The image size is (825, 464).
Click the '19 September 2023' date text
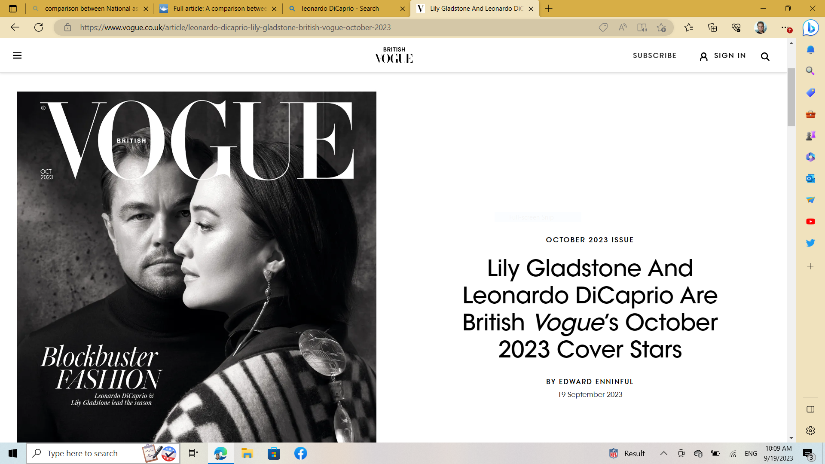(590, 394)
